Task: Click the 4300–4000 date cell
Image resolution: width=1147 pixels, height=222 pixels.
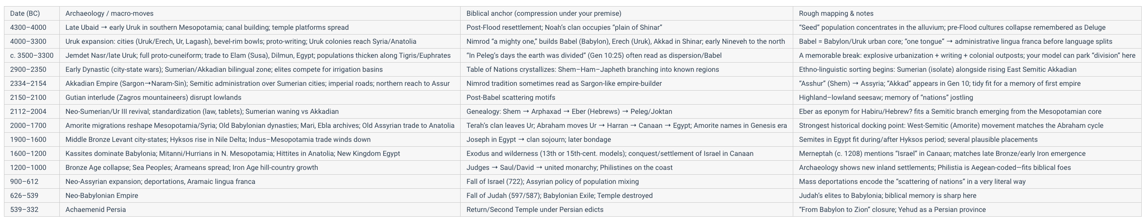Action: point(32,28)
